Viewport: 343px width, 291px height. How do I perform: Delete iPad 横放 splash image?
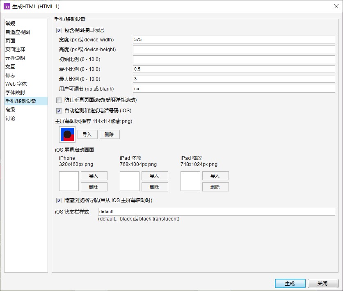point(215,187)
